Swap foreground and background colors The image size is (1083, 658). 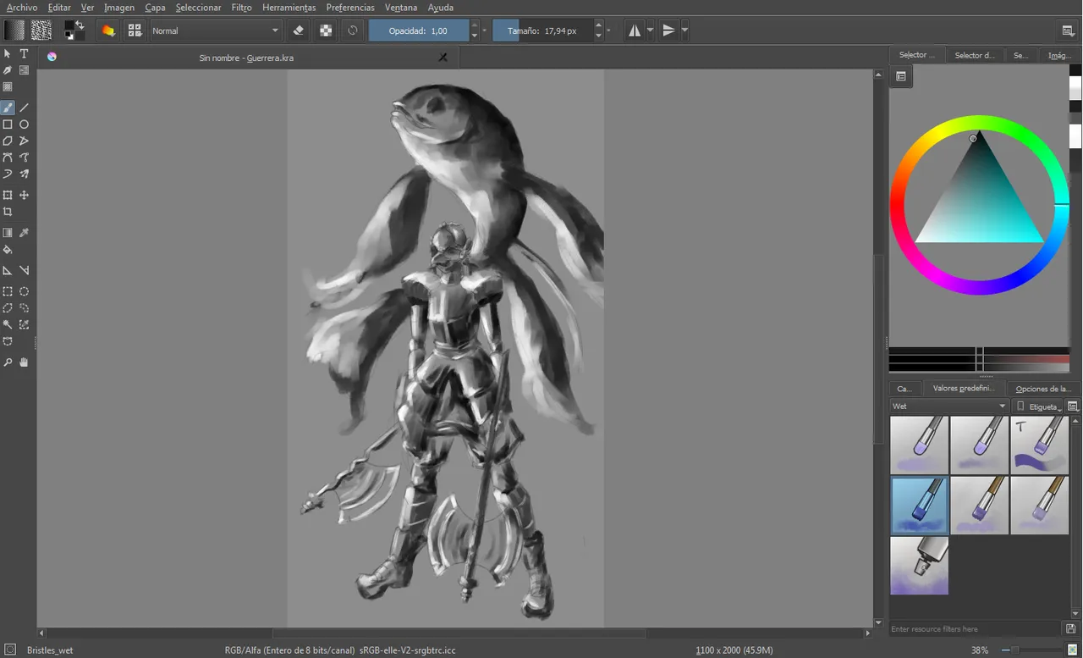pyautogui.click(x=80, y=24)
